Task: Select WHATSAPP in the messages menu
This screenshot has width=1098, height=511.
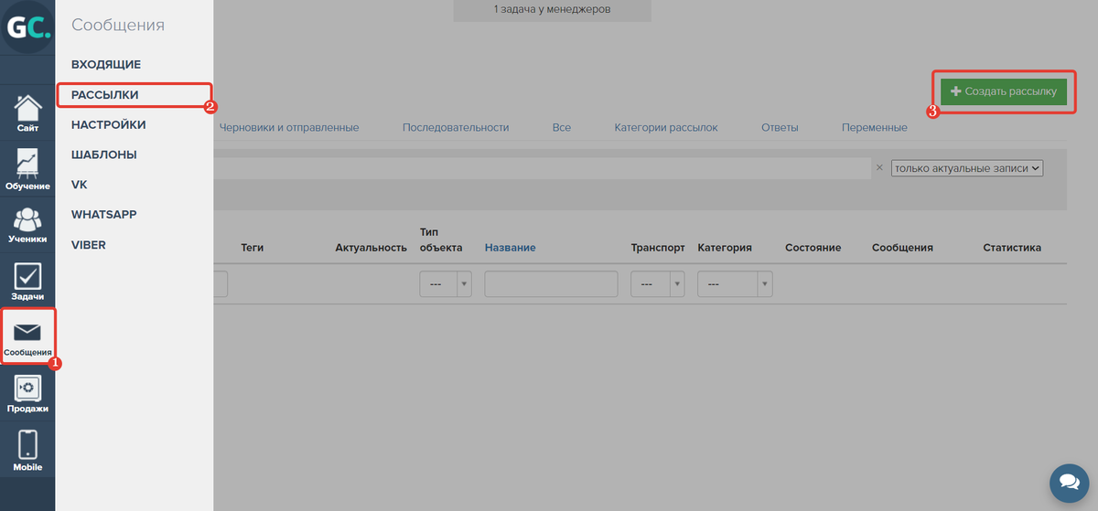Action: pyautogui.click(x=103, y=214)
